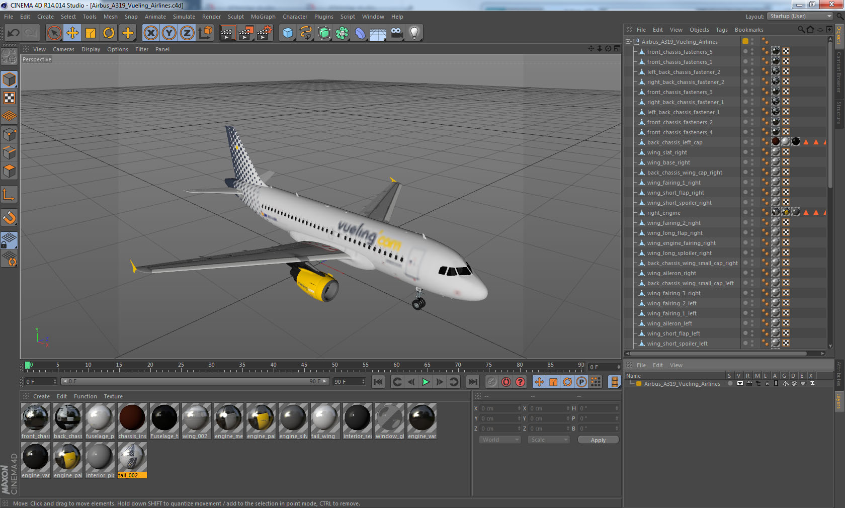Open the viewport Filter menu
This screenshot has height=508, width=845.
(142, 49)
